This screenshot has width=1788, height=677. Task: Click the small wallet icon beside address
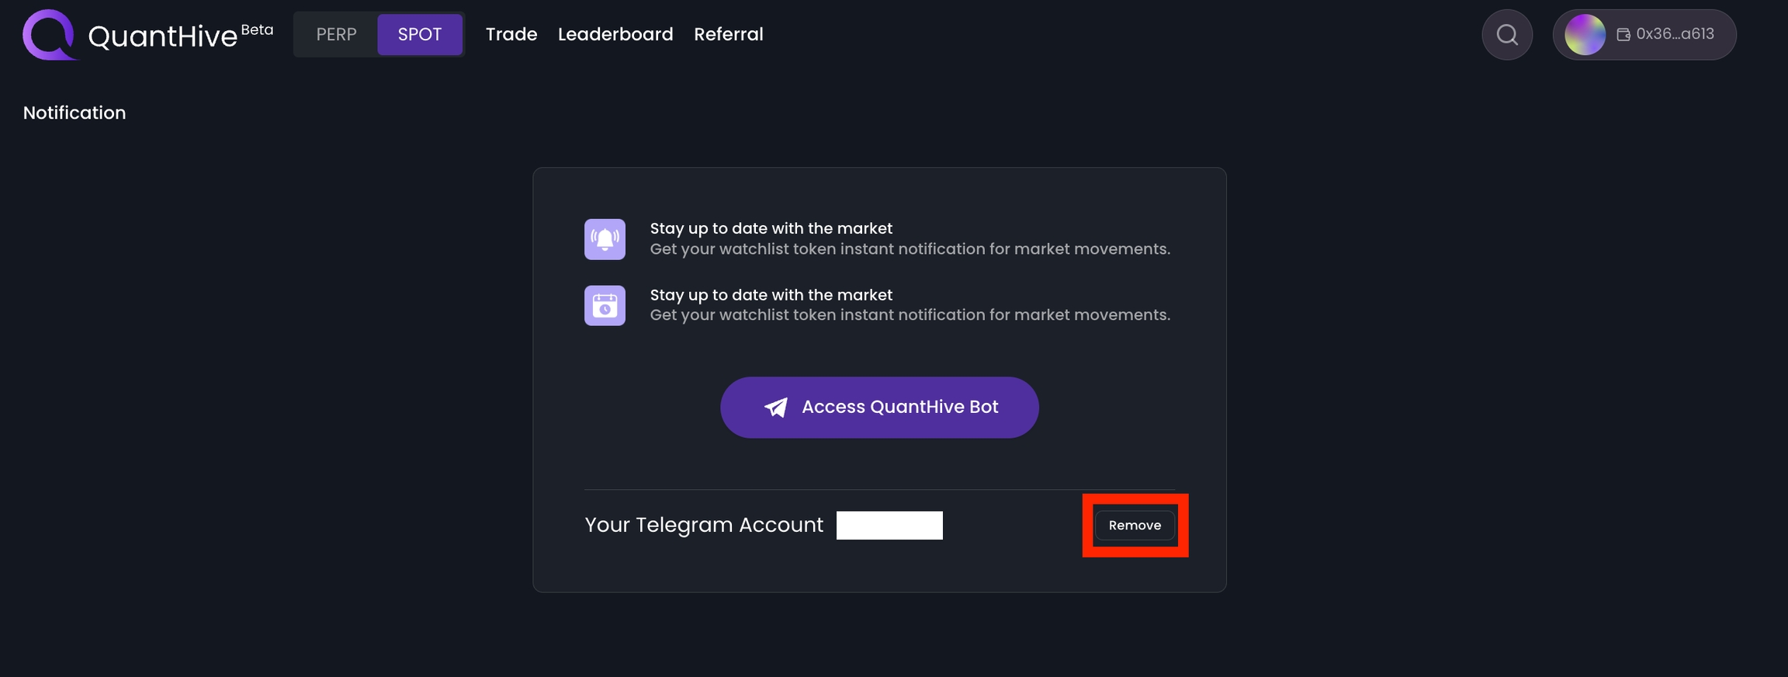pyautogui.click(x=1623, y=34)
